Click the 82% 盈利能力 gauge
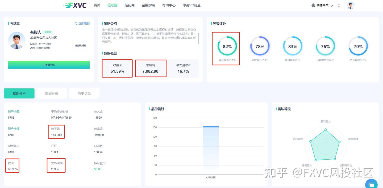The width and height of the screenshot is (383, 188). [227, 47]
